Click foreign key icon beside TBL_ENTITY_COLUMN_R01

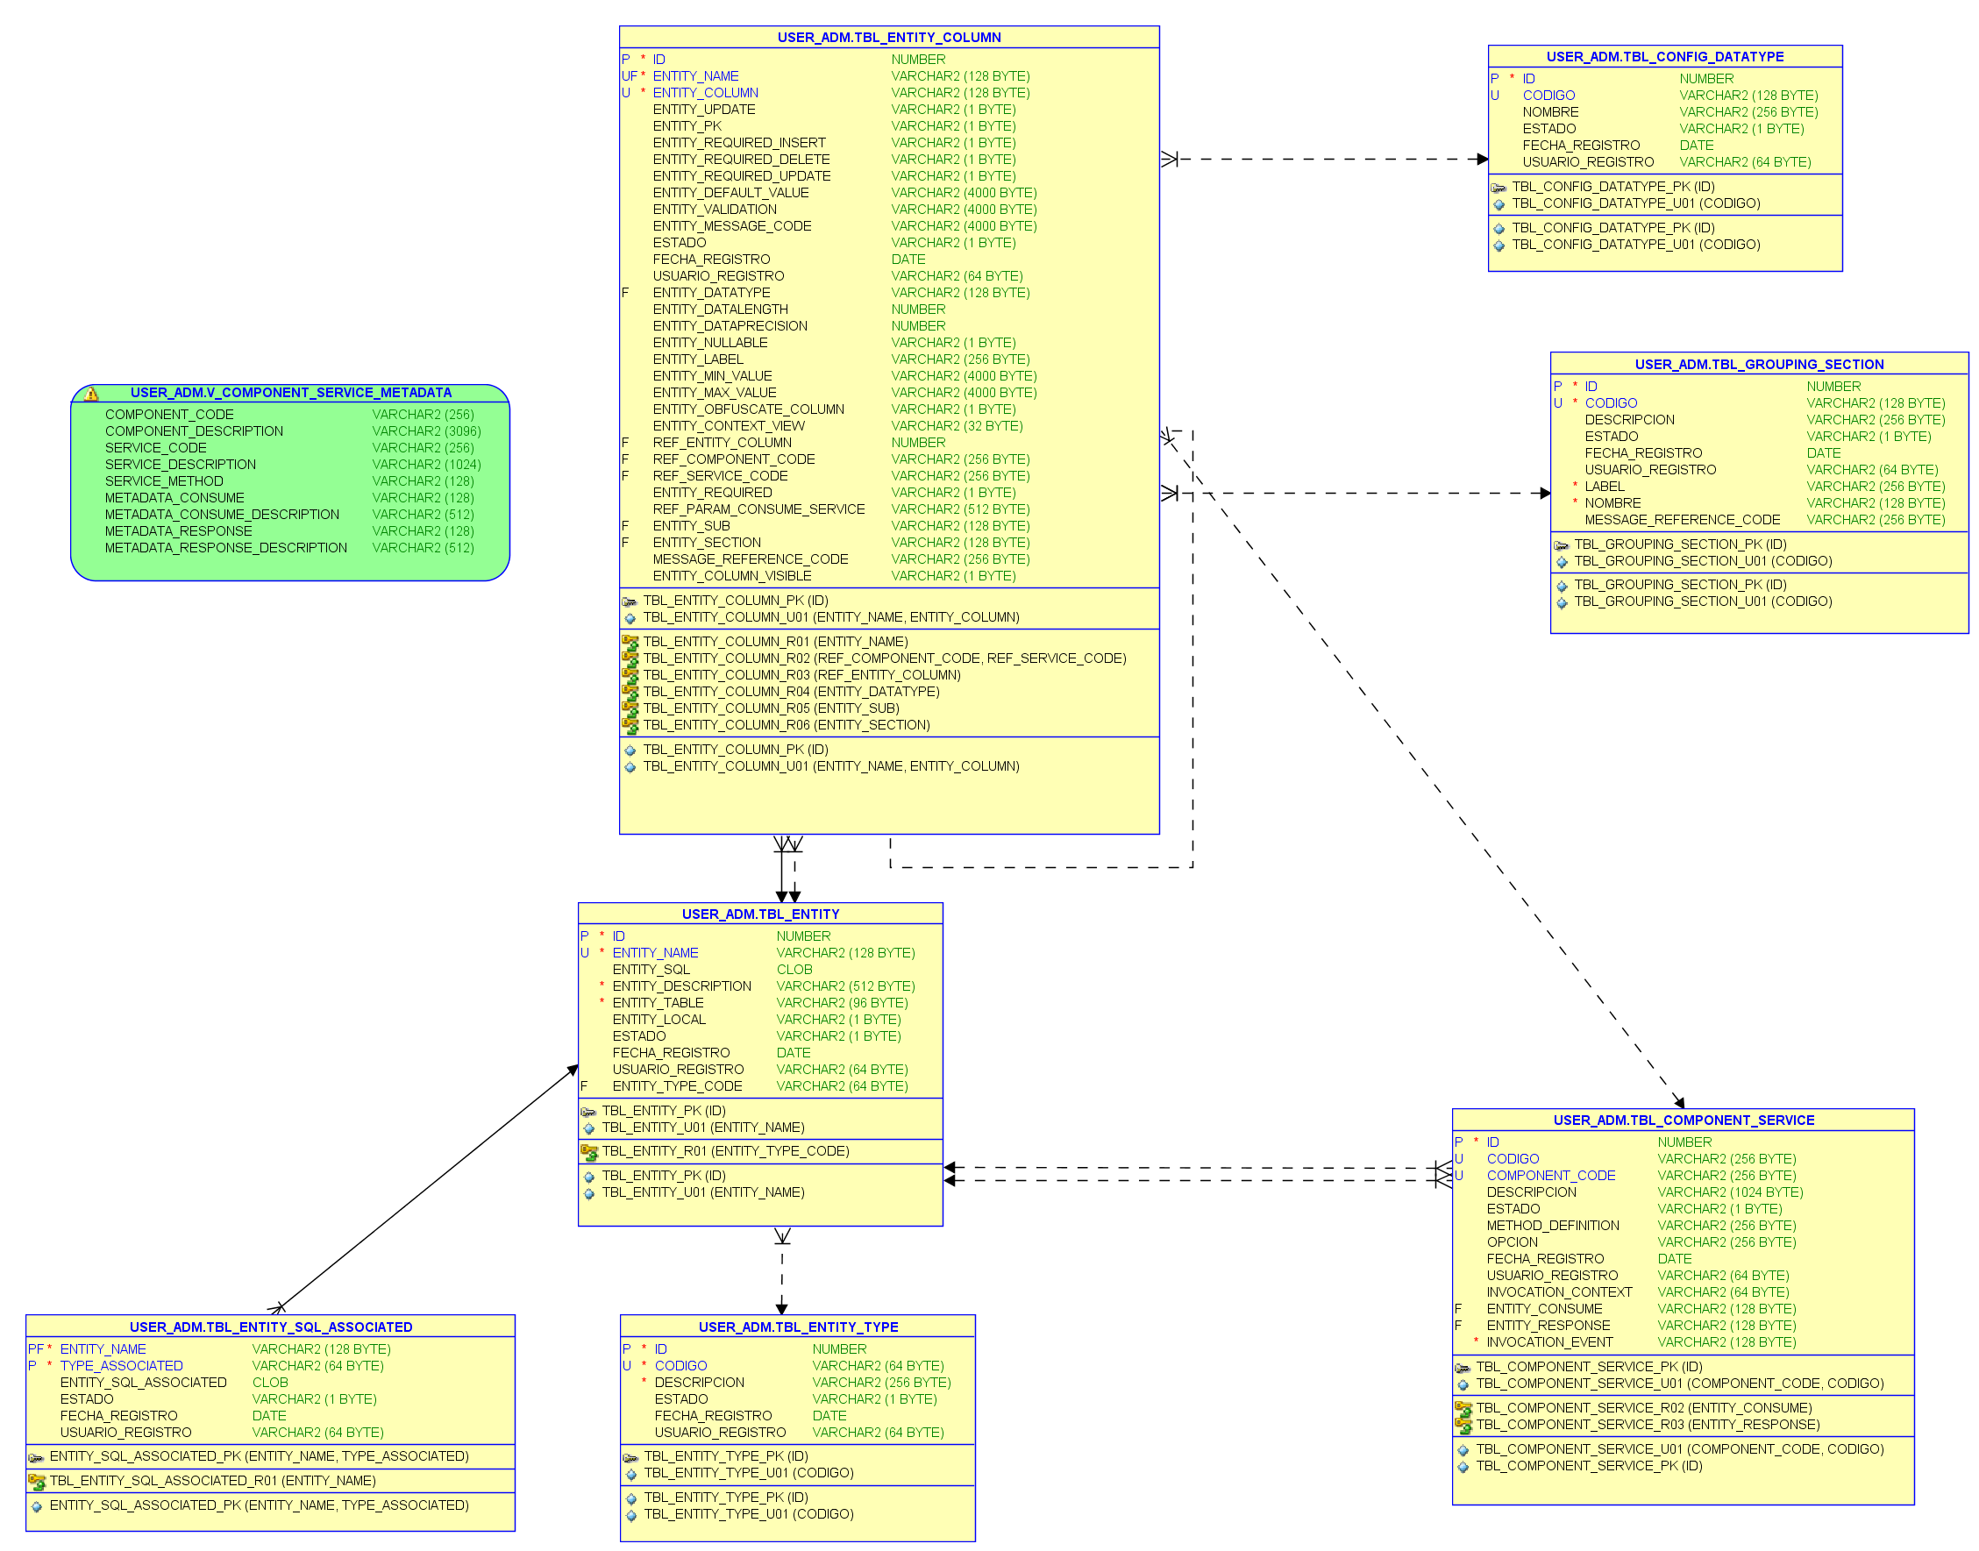(630, 642)
